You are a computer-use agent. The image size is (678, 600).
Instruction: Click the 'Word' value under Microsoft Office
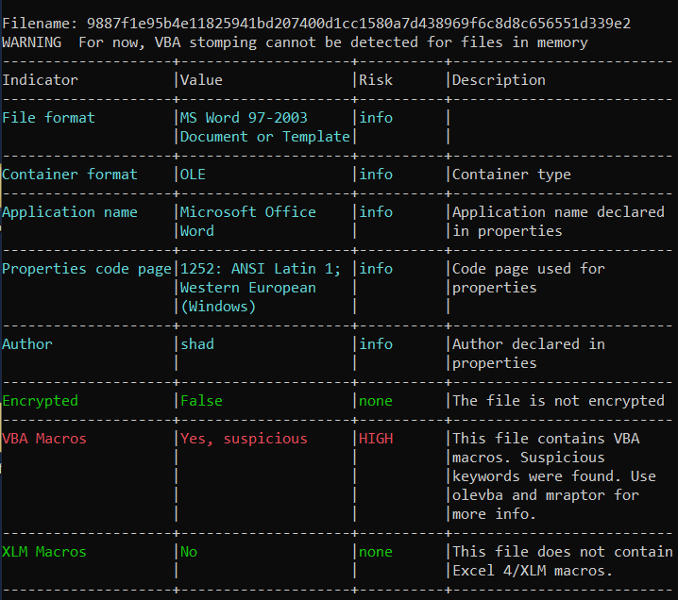click(x=197, y=231)
